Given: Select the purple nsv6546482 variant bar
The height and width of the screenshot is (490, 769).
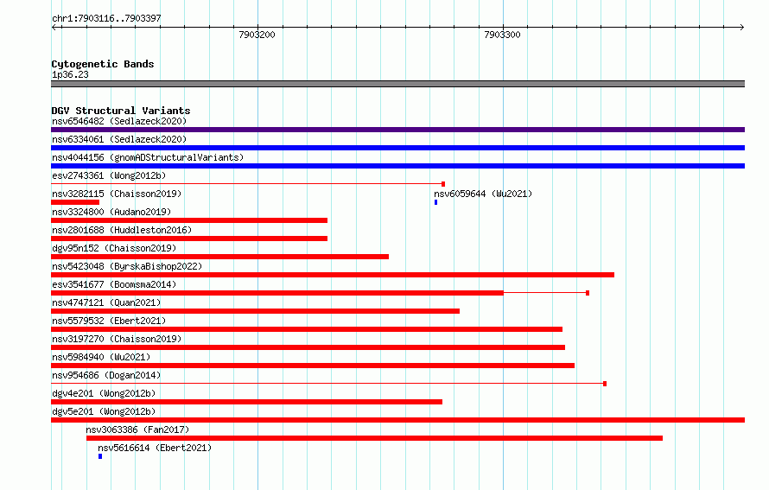Looking at the screenshot, I should (397, 130).
